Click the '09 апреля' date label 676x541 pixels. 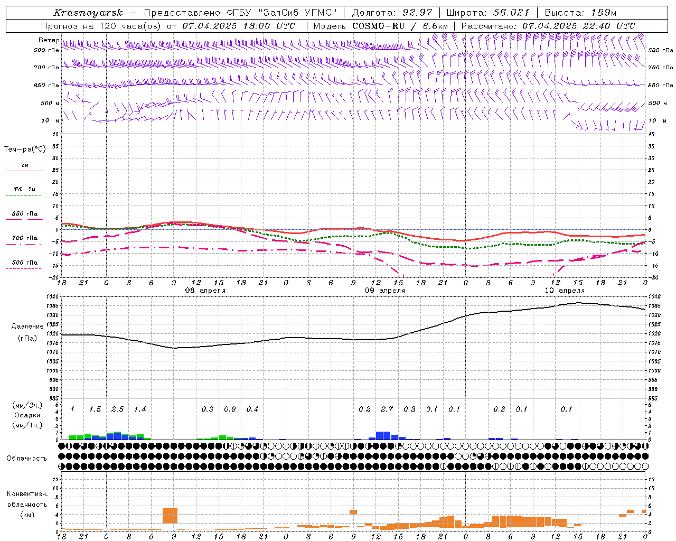(385, 291)
